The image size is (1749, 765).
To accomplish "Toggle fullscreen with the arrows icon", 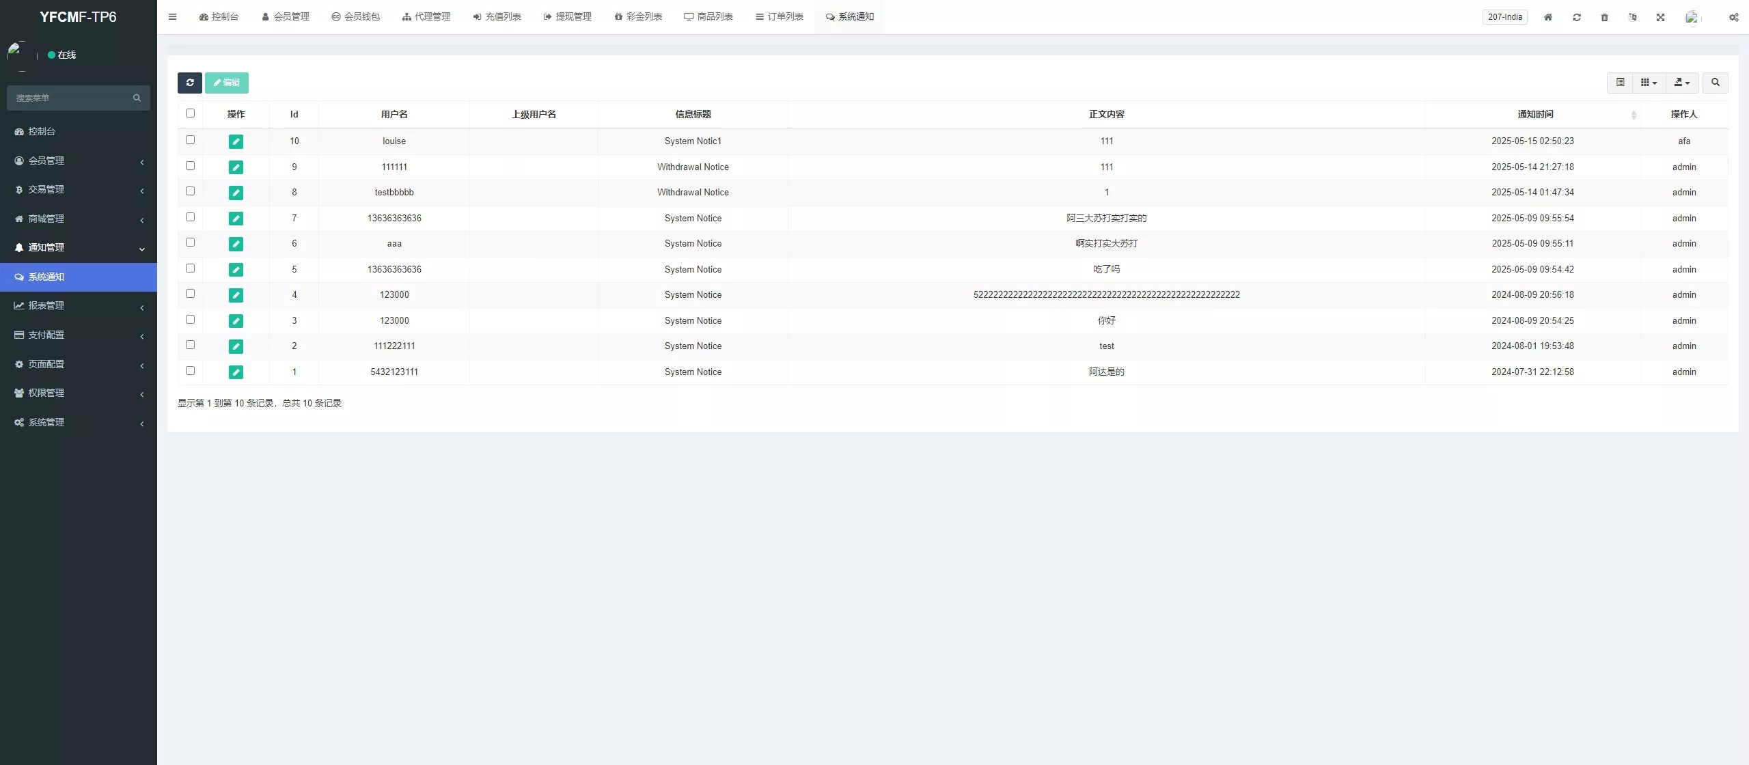I will coord(1660,17).
